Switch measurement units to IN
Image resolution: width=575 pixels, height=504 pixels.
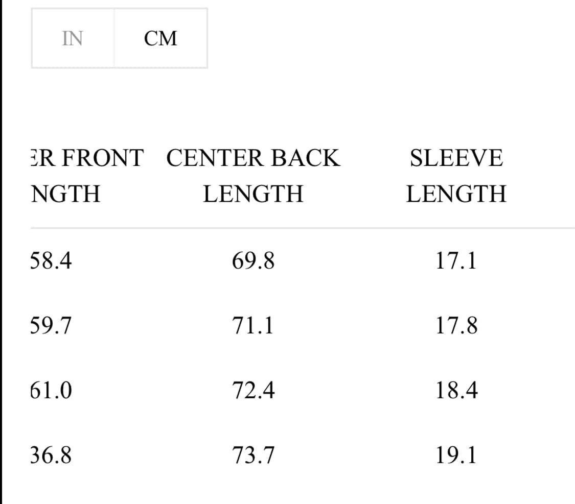(x=73, y=38)
